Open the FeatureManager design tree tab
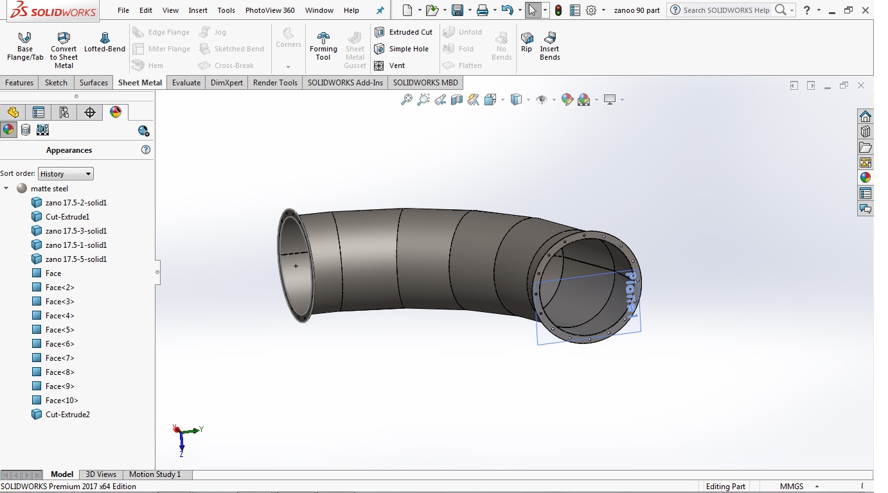 click(x=13, y=113)
